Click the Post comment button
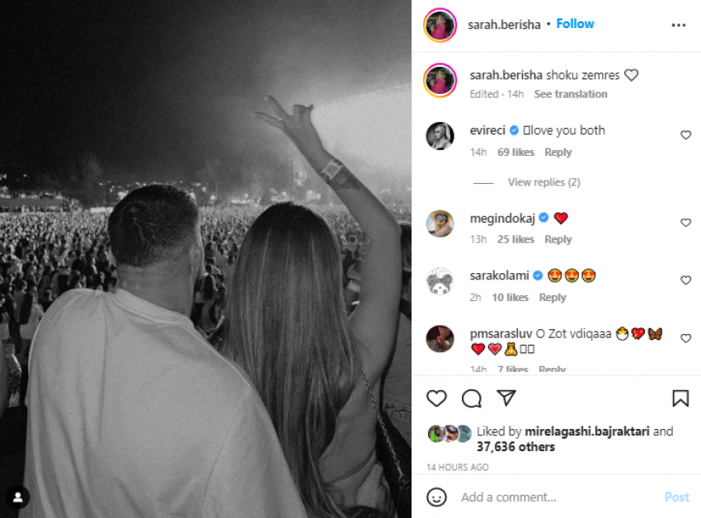 pos(676,497)
